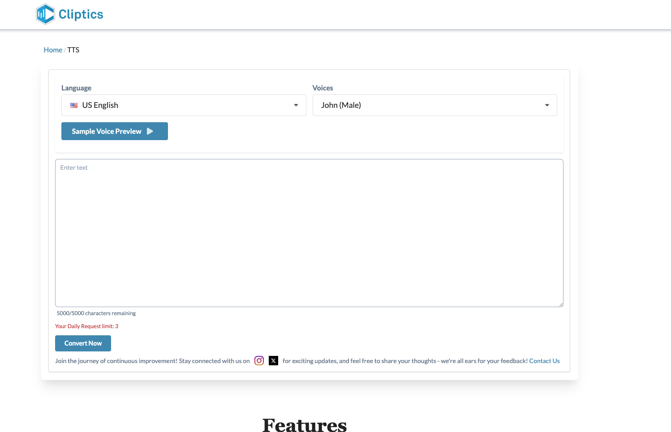Click the dropdown caret on the Voices selector
The image size is (671, 432).
[x=547, y=105]
